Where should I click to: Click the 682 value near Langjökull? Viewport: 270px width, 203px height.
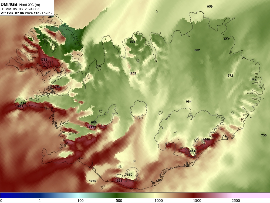(94, 122)
